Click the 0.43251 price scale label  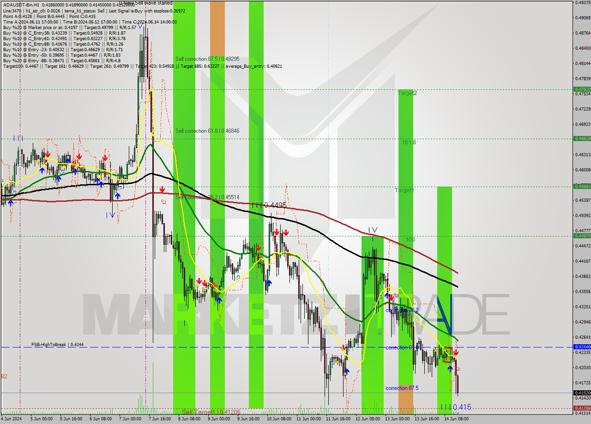[x=583, y=306]
